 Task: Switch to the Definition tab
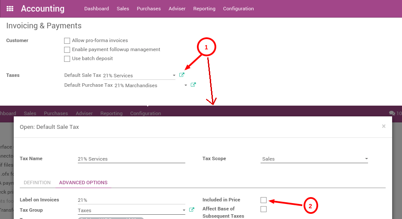(37, 182)
